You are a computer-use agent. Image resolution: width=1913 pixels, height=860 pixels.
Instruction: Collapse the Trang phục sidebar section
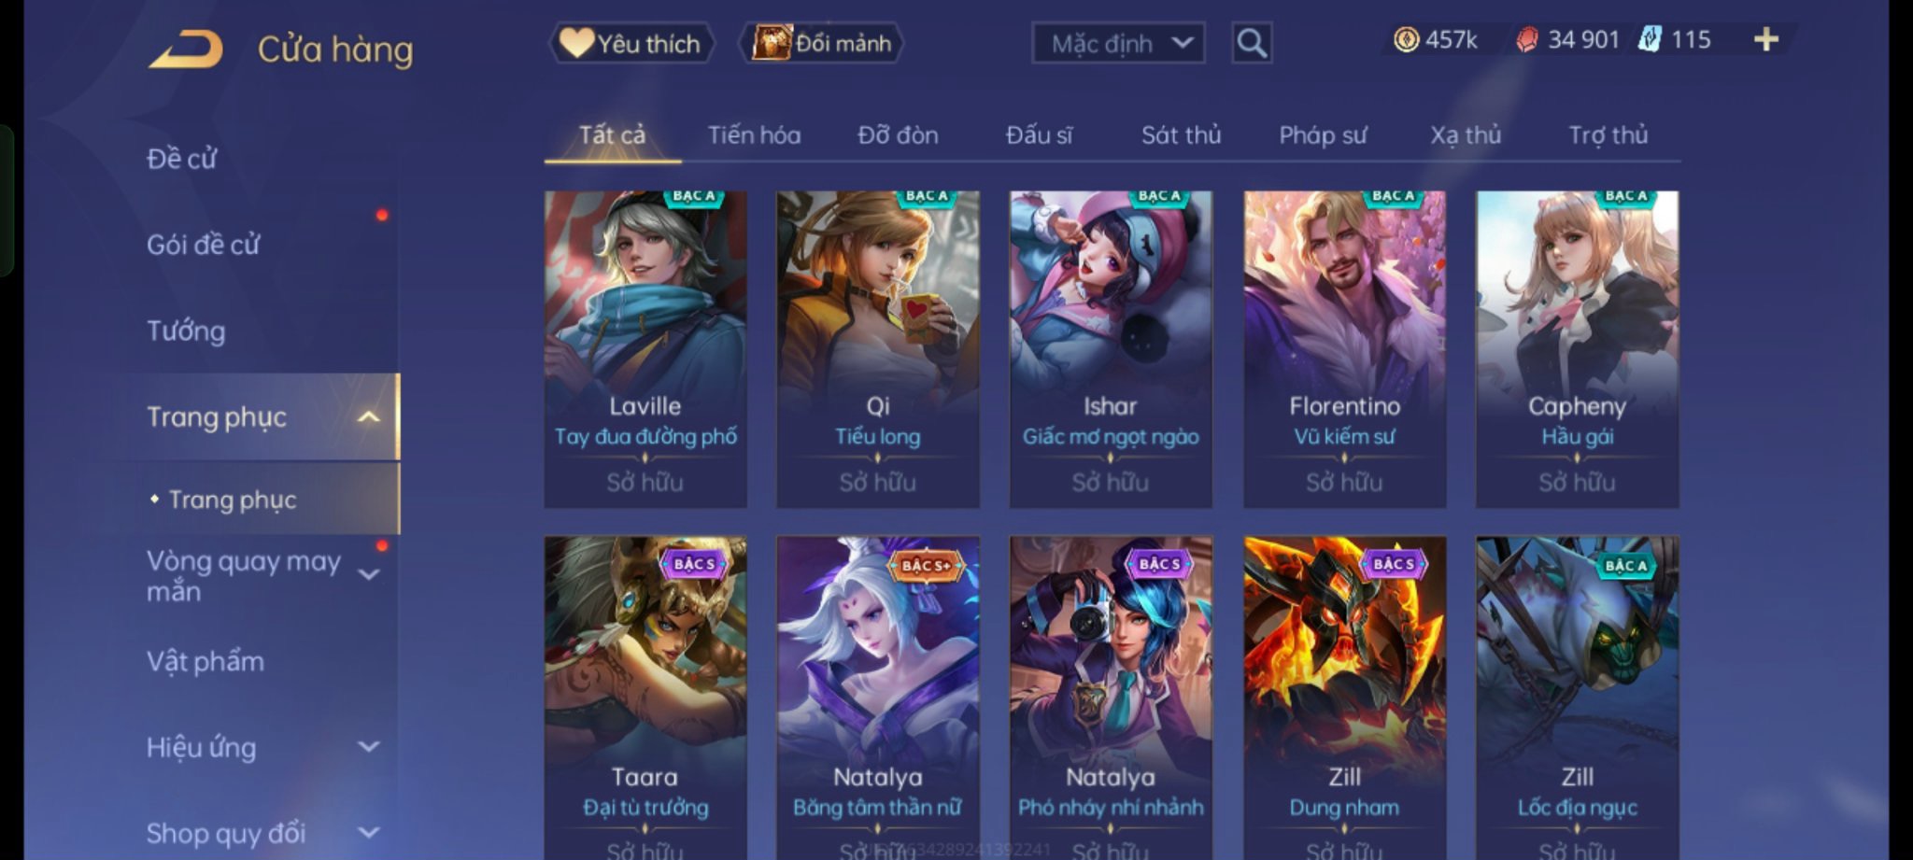(x=369, y=417)
